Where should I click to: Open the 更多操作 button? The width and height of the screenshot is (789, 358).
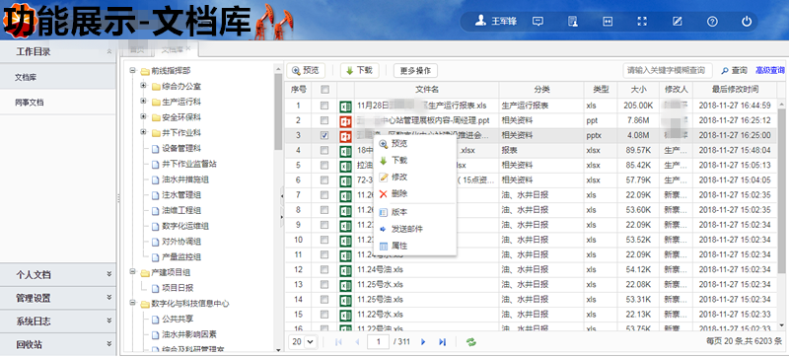point(415,71)
